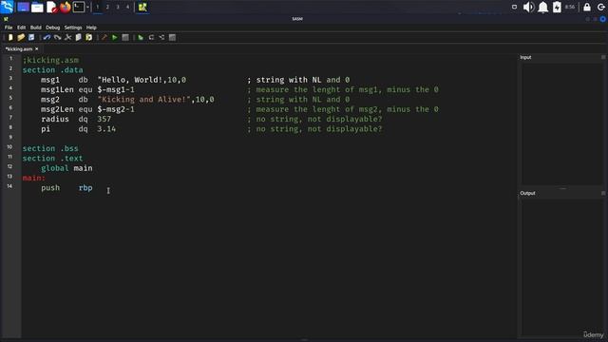Run the program with the green play button
608x342 pixels.
tap(115, 38)
